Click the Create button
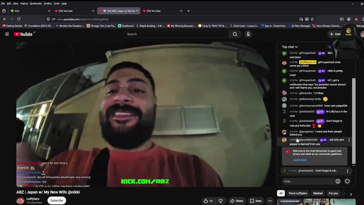 pos(335,34)
